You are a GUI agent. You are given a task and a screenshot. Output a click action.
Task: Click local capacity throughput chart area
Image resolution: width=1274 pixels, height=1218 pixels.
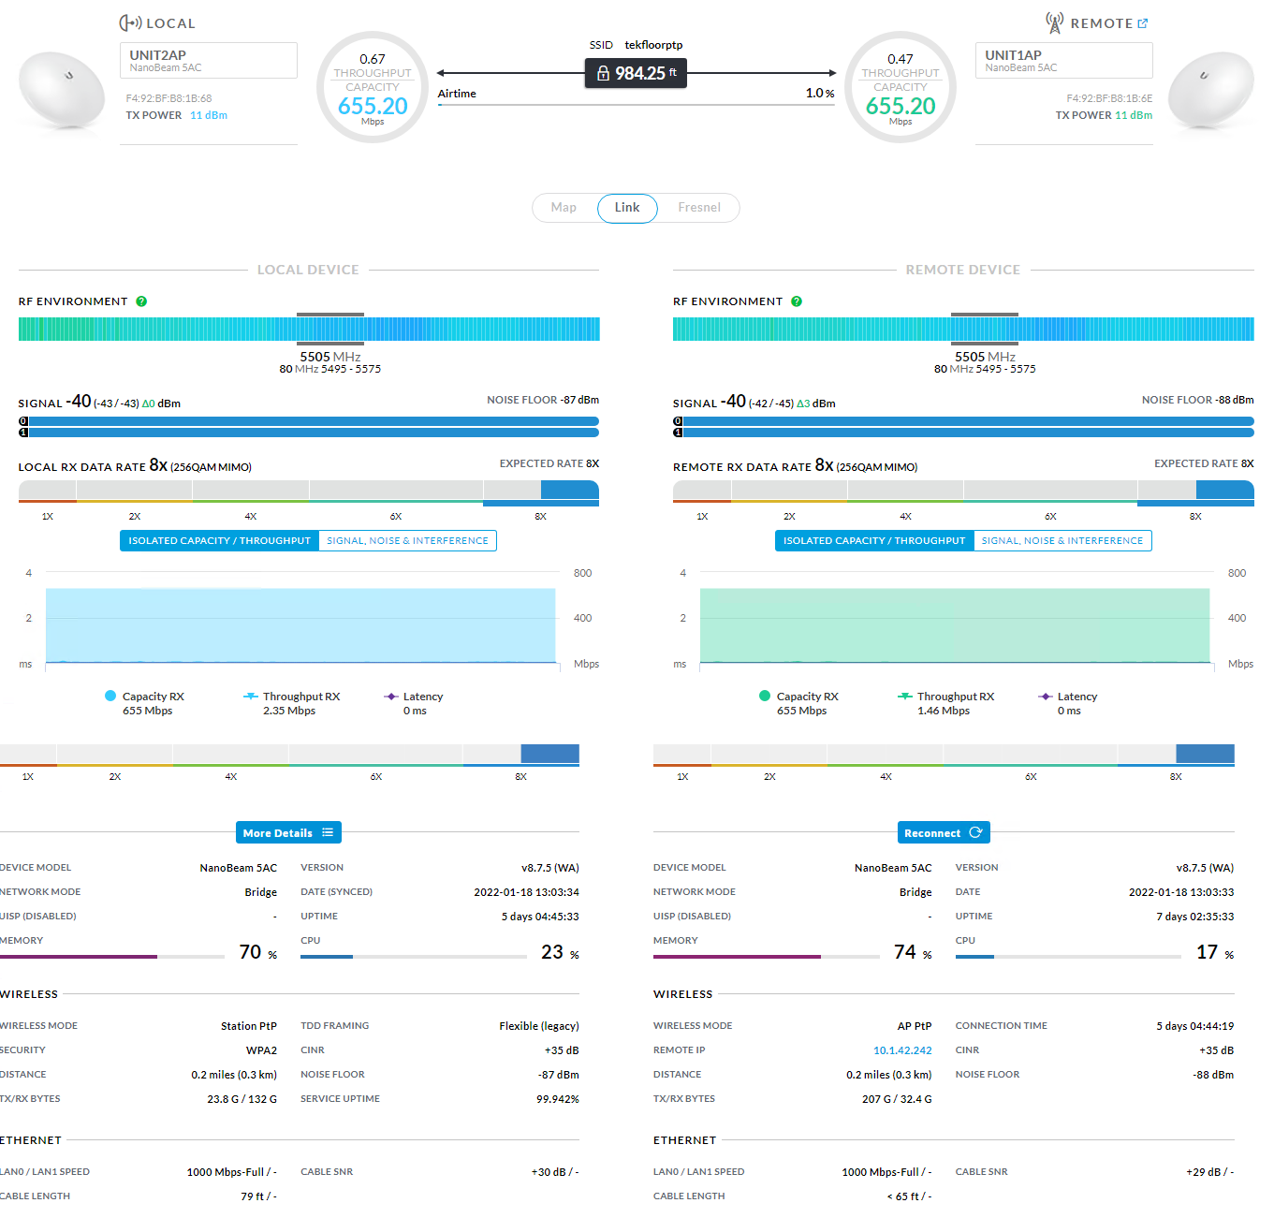pyautogui.click(x=300, y=618)
